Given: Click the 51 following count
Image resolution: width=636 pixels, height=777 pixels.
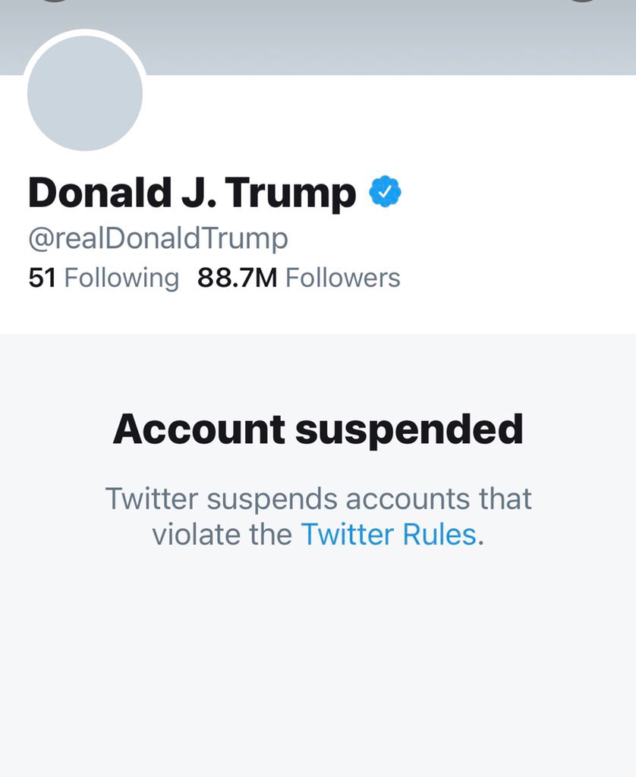Looking at the screenshot, I should click(43, 278).
